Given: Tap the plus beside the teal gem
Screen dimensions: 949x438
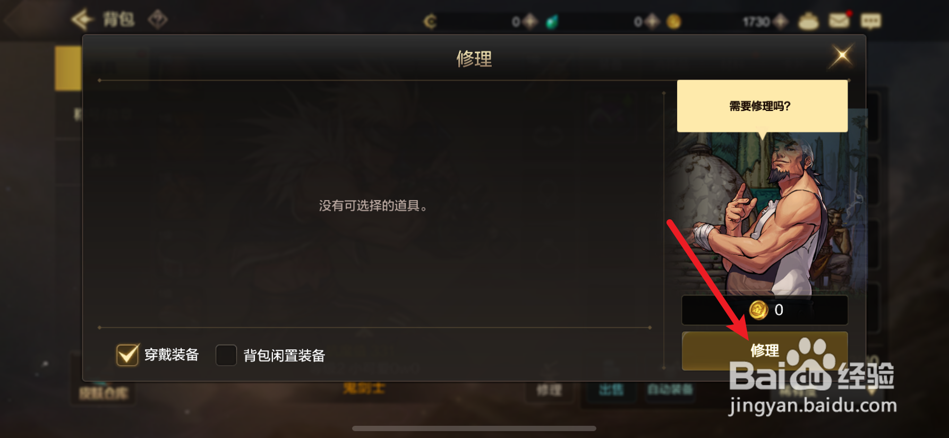Looking at the screenshot, I should click(x=530, y=22).
